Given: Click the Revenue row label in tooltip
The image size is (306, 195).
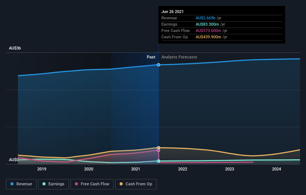Looking at the screenshot, I should pyautogui.click(x=169, y=18).
